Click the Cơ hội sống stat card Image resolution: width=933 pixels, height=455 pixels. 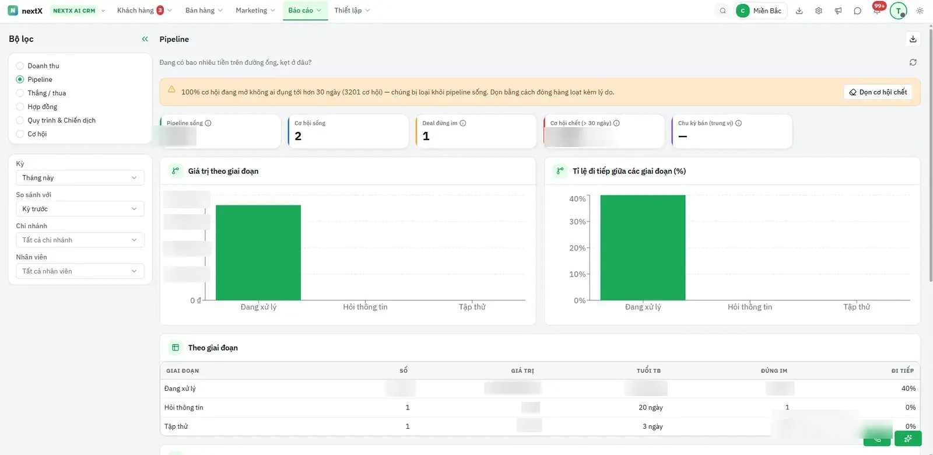click(x=348, y=131)
